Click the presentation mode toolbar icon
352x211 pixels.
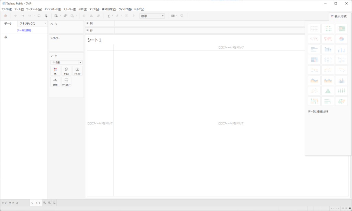182,16
